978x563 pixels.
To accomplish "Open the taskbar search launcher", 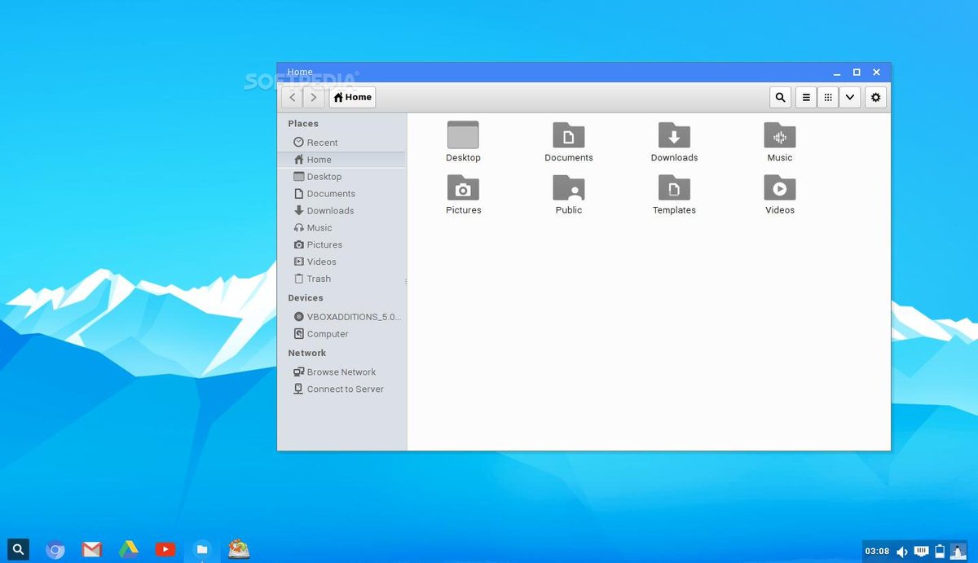I will pos(18,549).
